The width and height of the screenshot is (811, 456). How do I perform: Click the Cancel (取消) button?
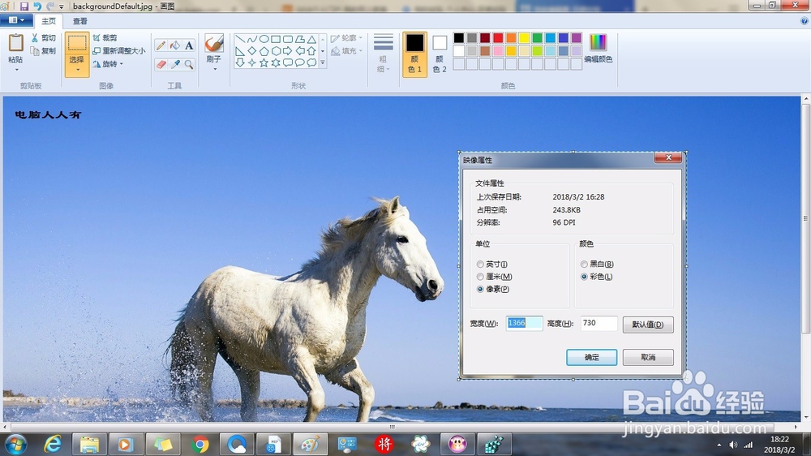[x=648, y=357]
